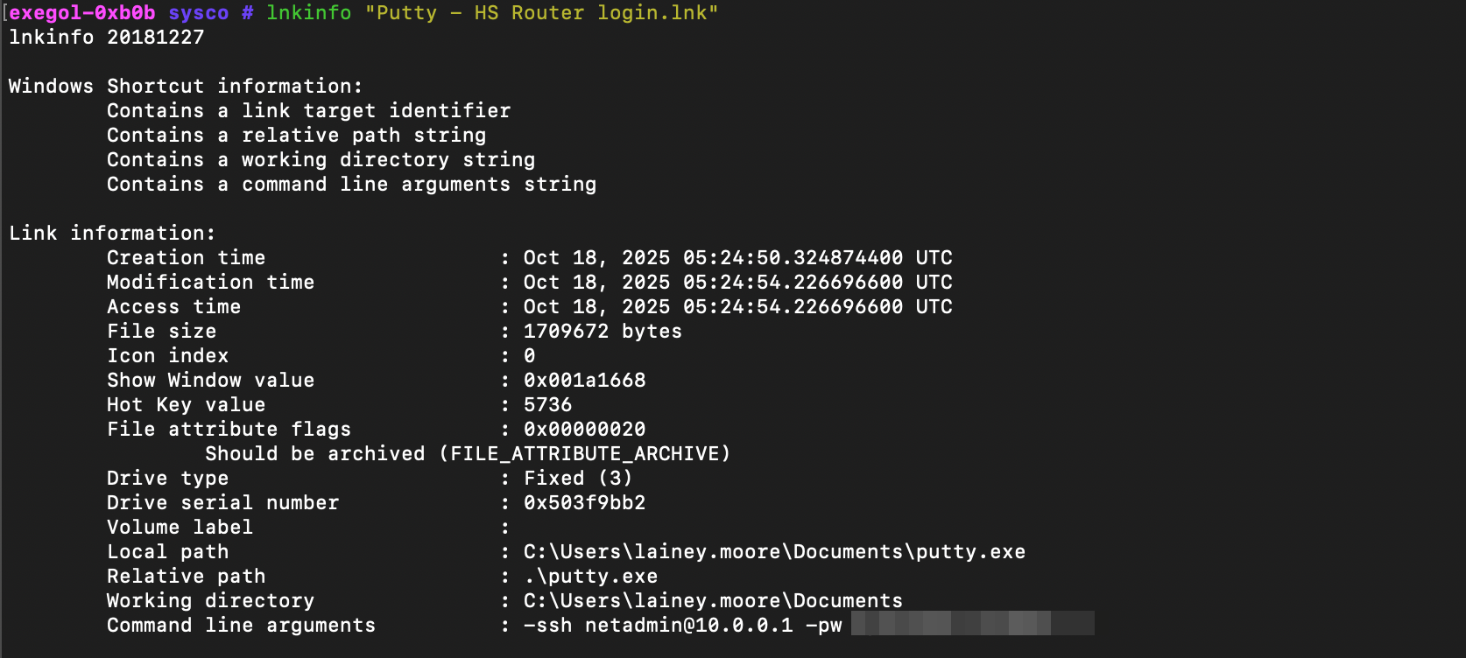Click the Modification time timestamp value
1466x658 pixels.
(737, 283)
